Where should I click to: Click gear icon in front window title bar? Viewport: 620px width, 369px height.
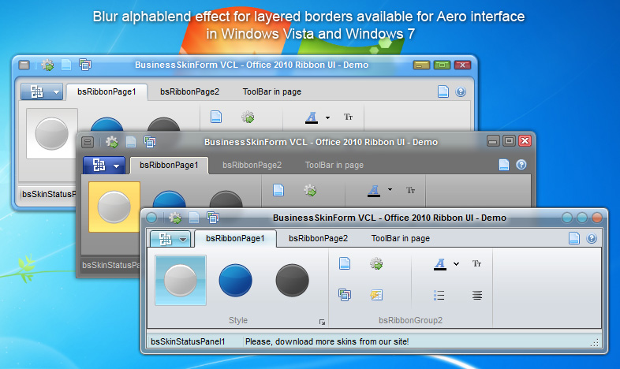175,218
